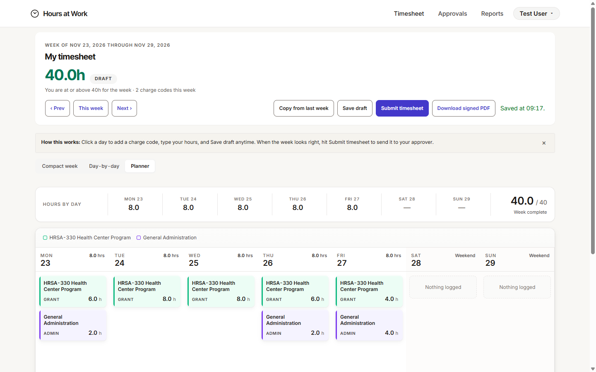Switch to the Day-by-day view
The height and width of the screenshot is (372, 596).
[x=104, y=166]
